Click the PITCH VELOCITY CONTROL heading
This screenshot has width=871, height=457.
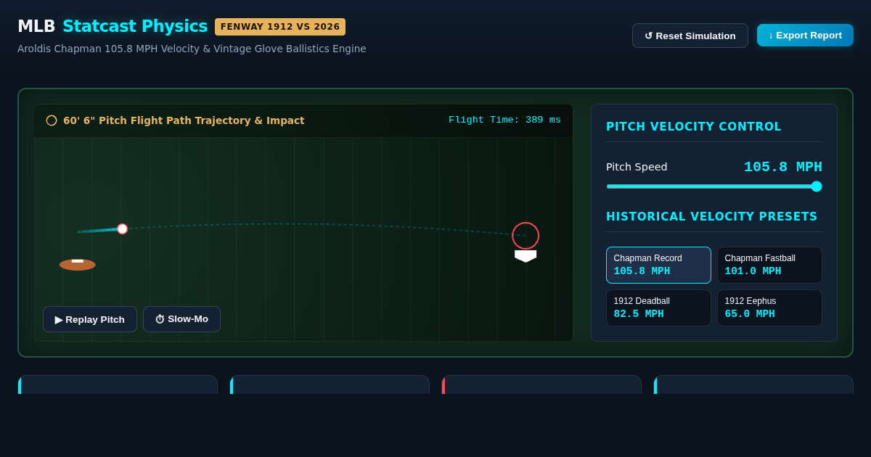coord(694,127)
